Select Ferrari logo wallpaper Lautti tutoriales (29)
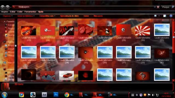This screenshot has width=175, height=98. pyautogui.click(x=124, y=30)
